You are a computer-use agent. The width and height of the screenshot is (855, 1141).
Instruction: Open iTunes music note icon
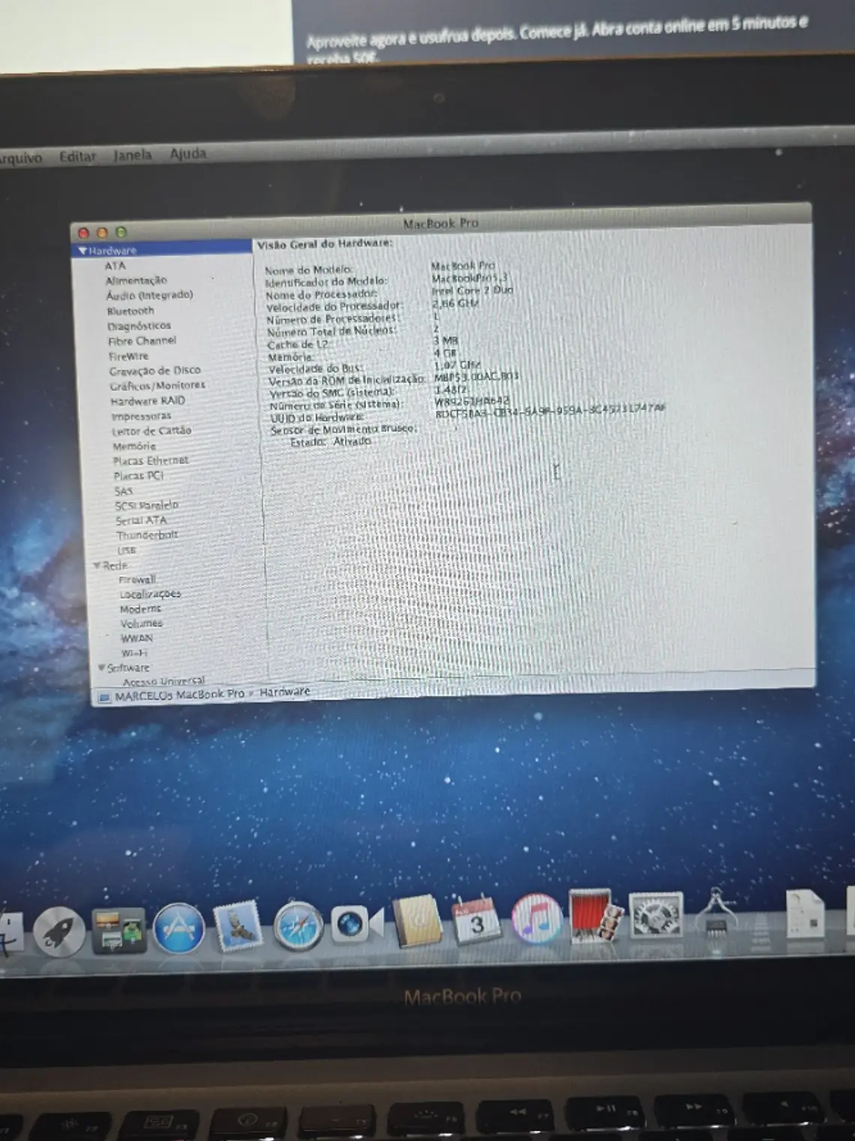(x=536, y=920)
